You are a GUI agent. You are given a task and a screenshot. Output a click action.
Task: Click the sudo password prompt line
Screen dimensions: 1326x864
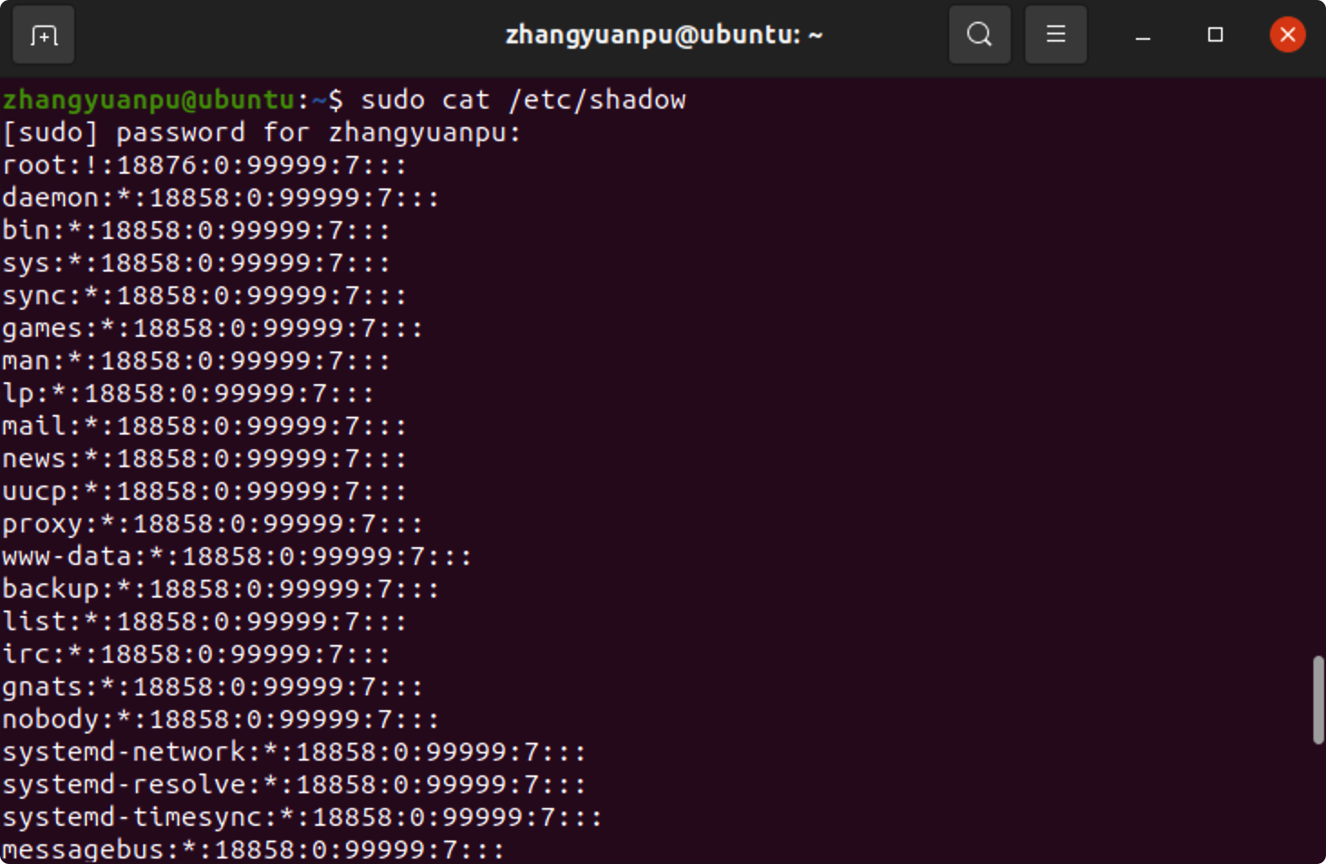pos(262,133)
